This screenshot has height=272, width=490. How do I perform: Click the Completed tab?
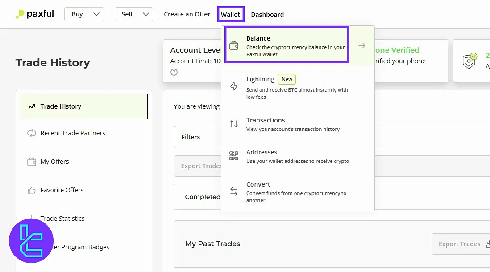tap(203, 197)
